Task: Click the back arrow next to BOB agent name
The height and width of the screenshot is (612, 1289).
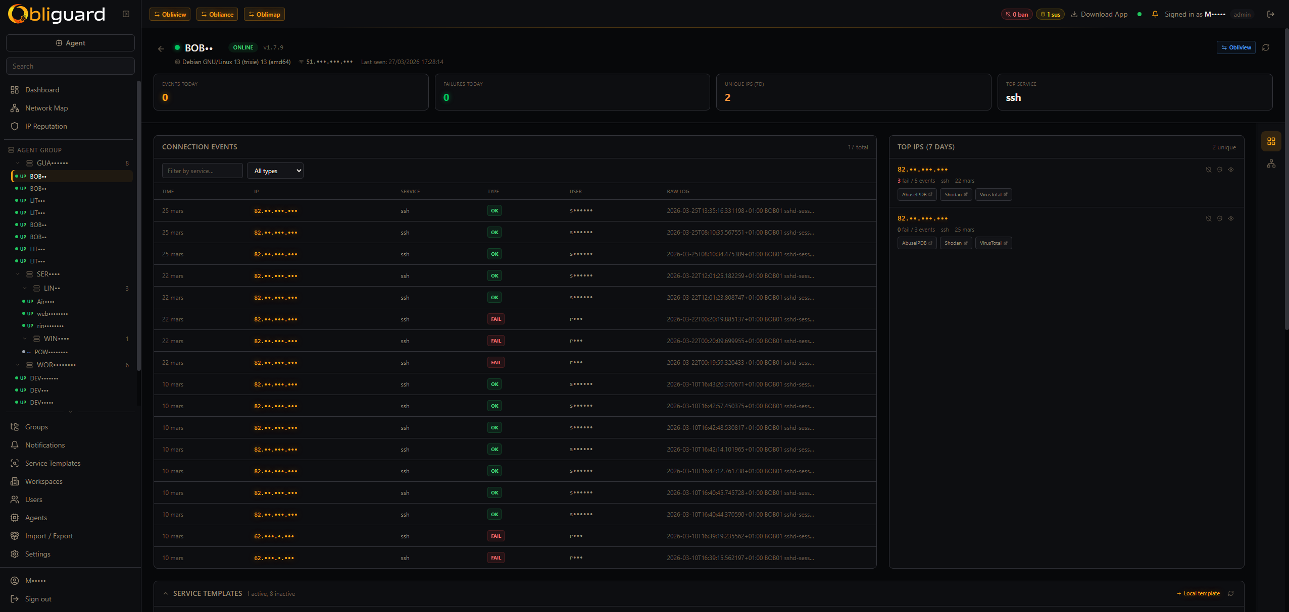Action: click(x=161, y=48)
